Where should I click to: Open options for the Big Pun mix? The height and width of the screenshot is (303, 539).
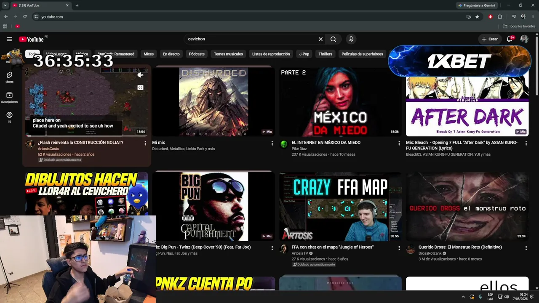pos(272,248)
